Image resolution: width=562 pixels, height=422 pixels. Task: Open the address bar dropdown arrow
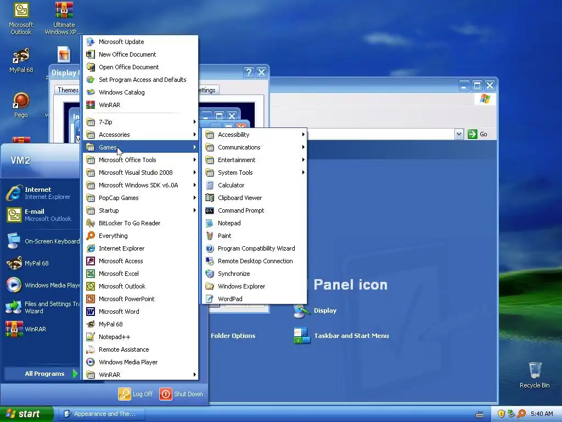click(459, 134)
